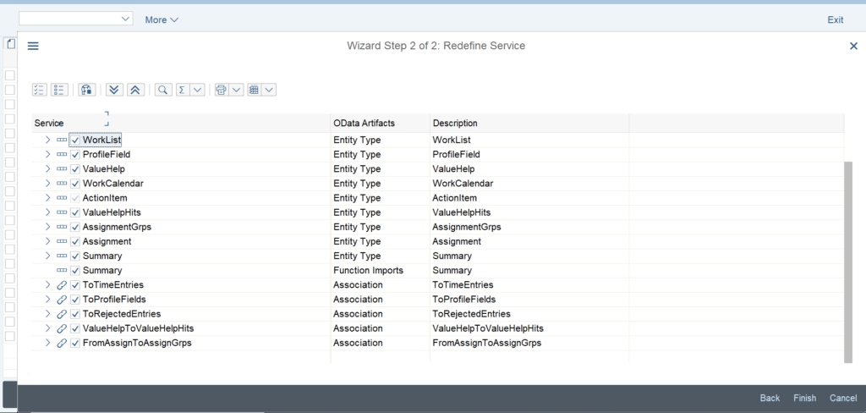The width and height of the screenshot is (866, 413).
Task: Click the ToTimeEntries description cell
Action: [529, 284]
